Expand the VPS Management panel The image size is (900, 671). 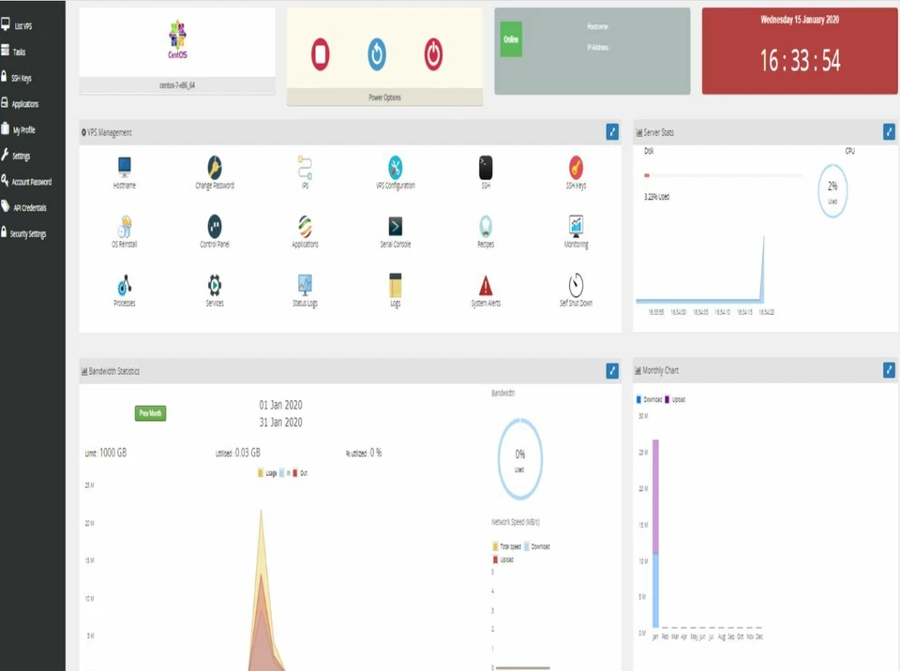611,132
